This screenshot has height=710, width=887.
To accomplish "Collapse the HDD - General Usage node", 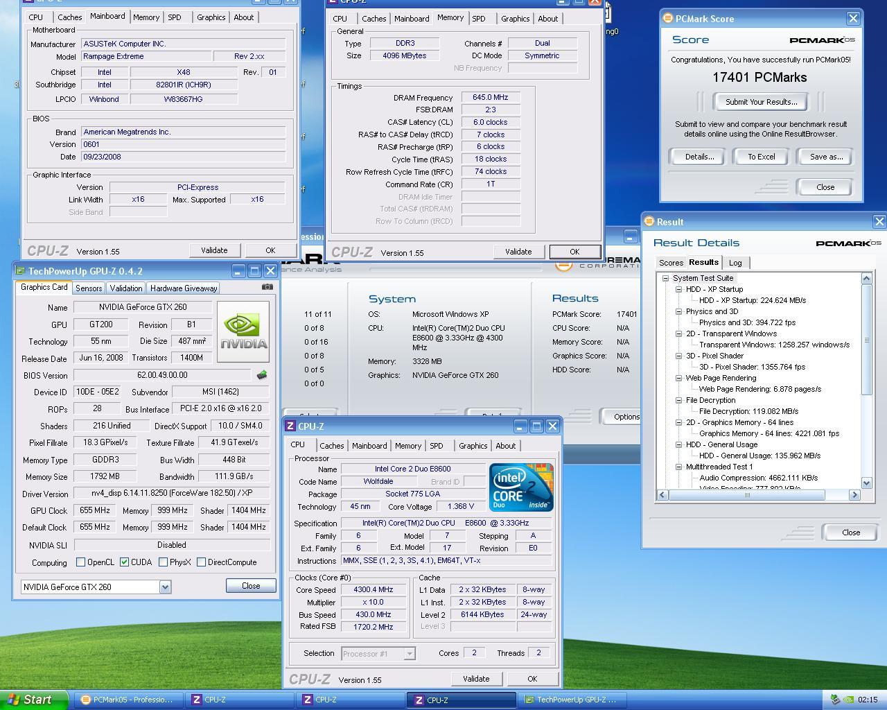I will pyautogui.click(x=678, y=444).
